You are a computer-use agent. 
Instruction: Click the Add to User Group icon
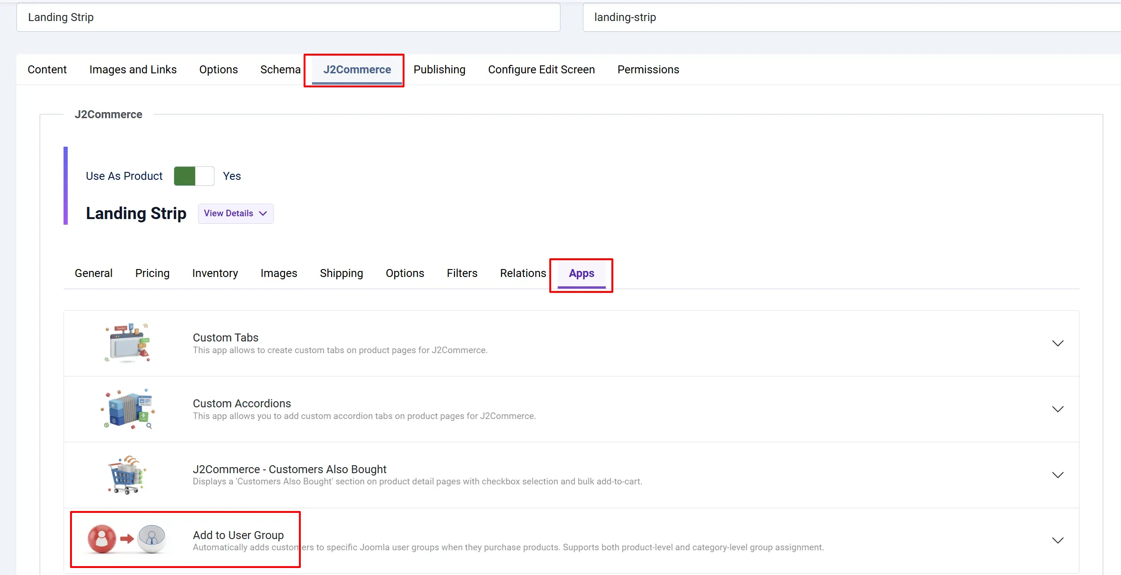click(127, 539)
